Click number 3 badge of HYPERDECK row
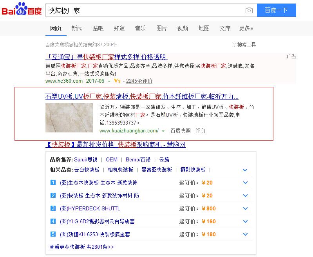This screenshot has height=257, width=313. click(53, 208)
